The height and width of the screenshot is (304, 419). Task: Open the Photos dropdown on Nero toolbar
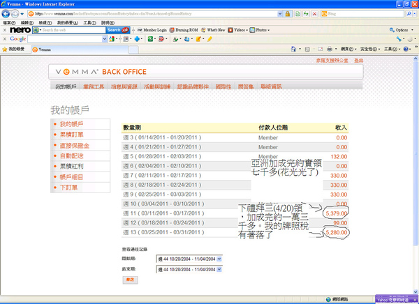[x=260, y=30]
